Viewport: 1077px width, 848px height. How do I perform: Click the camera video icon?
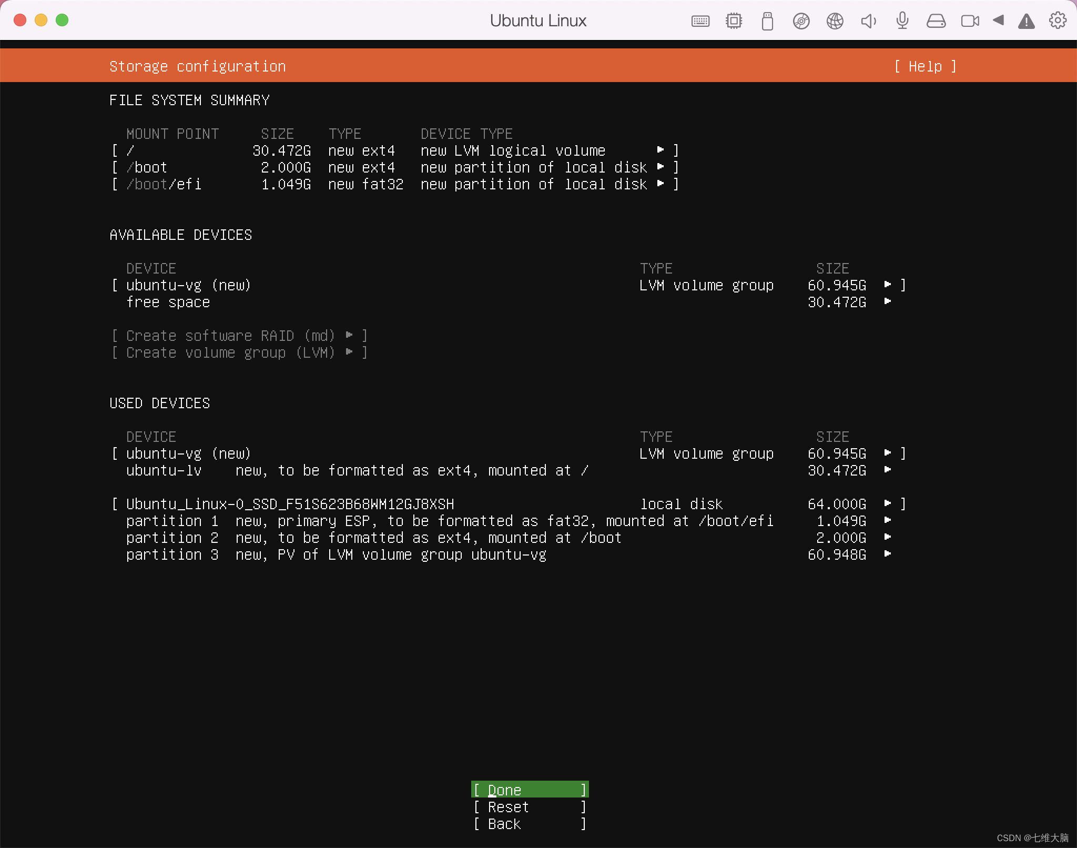pos(970,21)
